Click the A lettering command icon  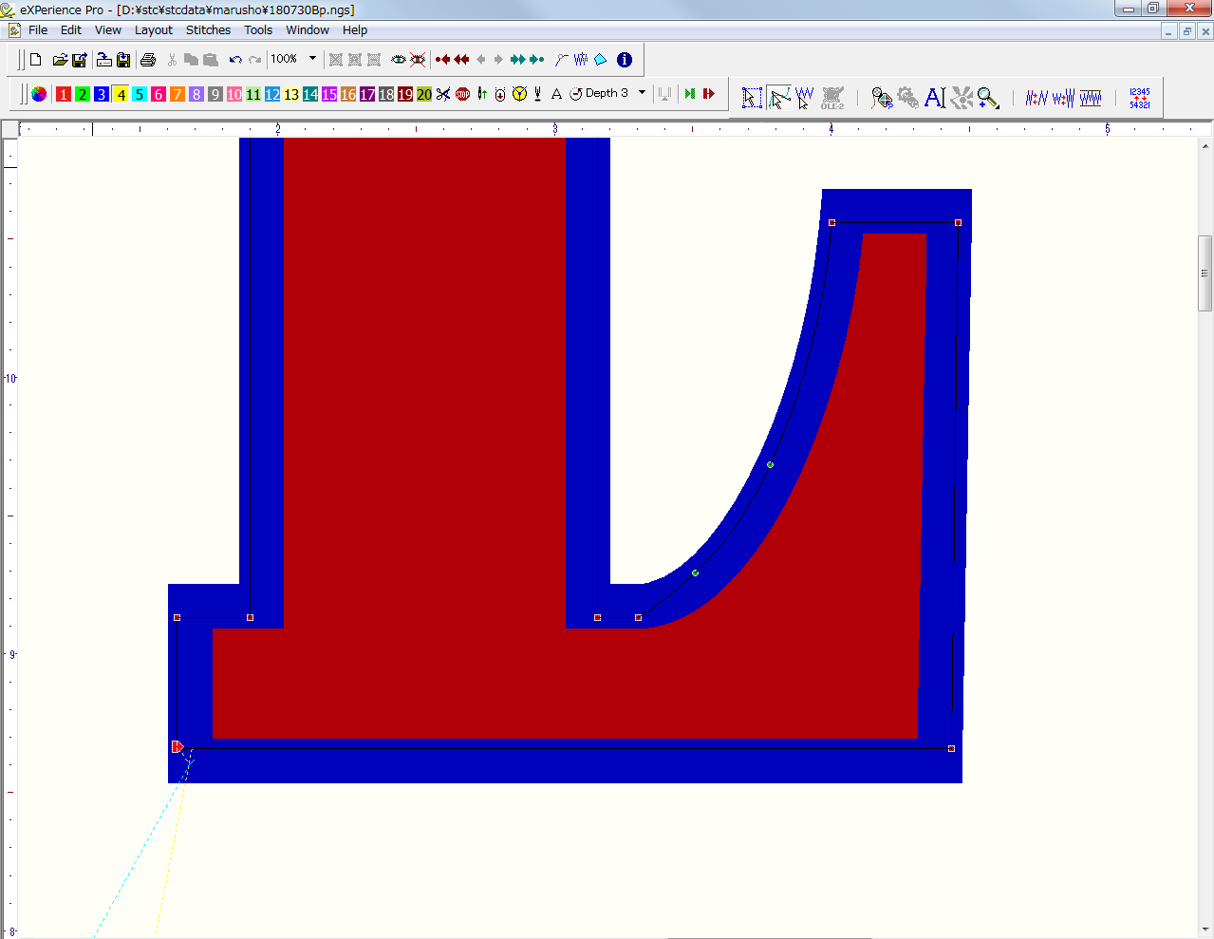(557, 94)
